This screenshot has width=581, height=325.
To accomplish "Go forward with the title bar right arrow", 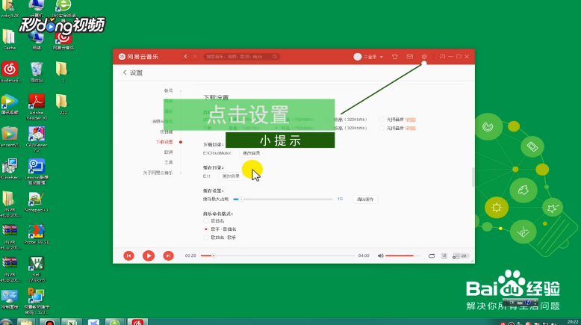I will (194, 57).
